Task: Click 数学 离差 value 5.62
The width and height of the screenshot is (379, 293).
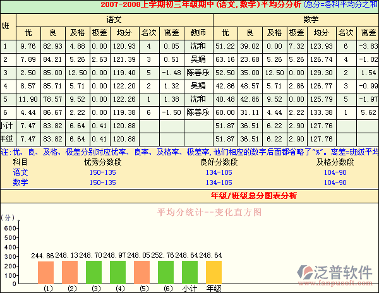Action: coord(368,112)
